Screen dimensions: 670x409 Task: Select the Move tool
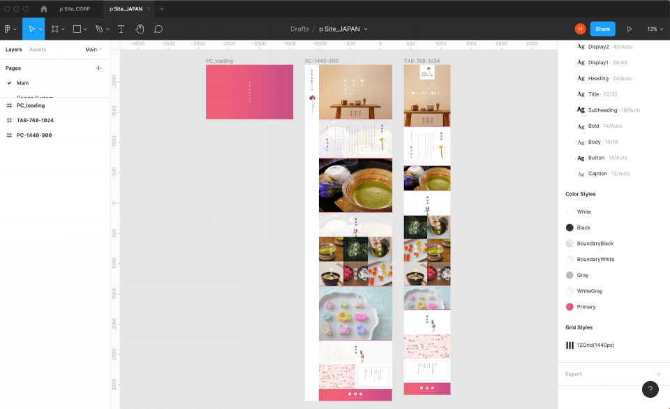pos(31,29)
